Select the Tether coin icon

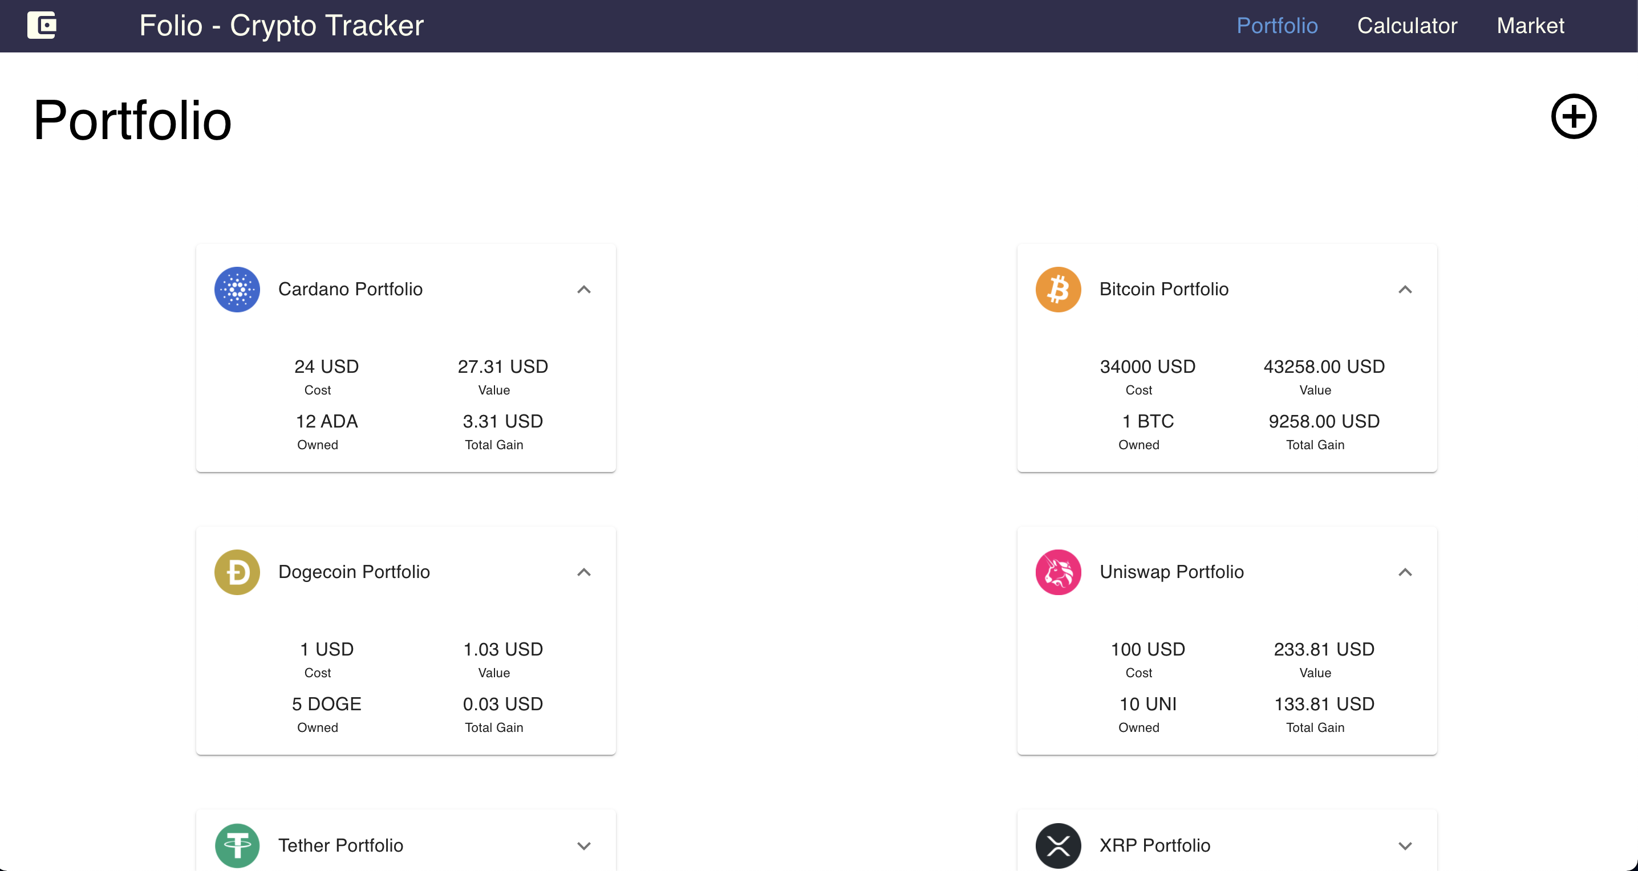click(x=237, y=845)
